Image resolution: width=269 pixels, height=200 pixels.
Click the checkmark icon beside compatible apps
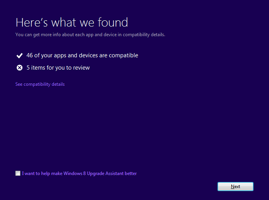point(19,56)
